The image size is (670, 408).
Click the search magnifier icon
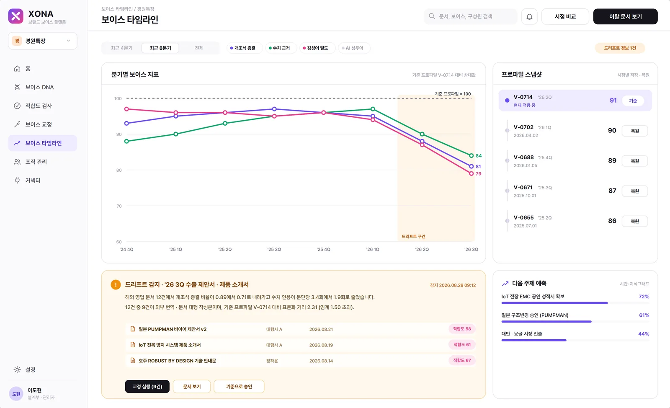pos(432,16)
